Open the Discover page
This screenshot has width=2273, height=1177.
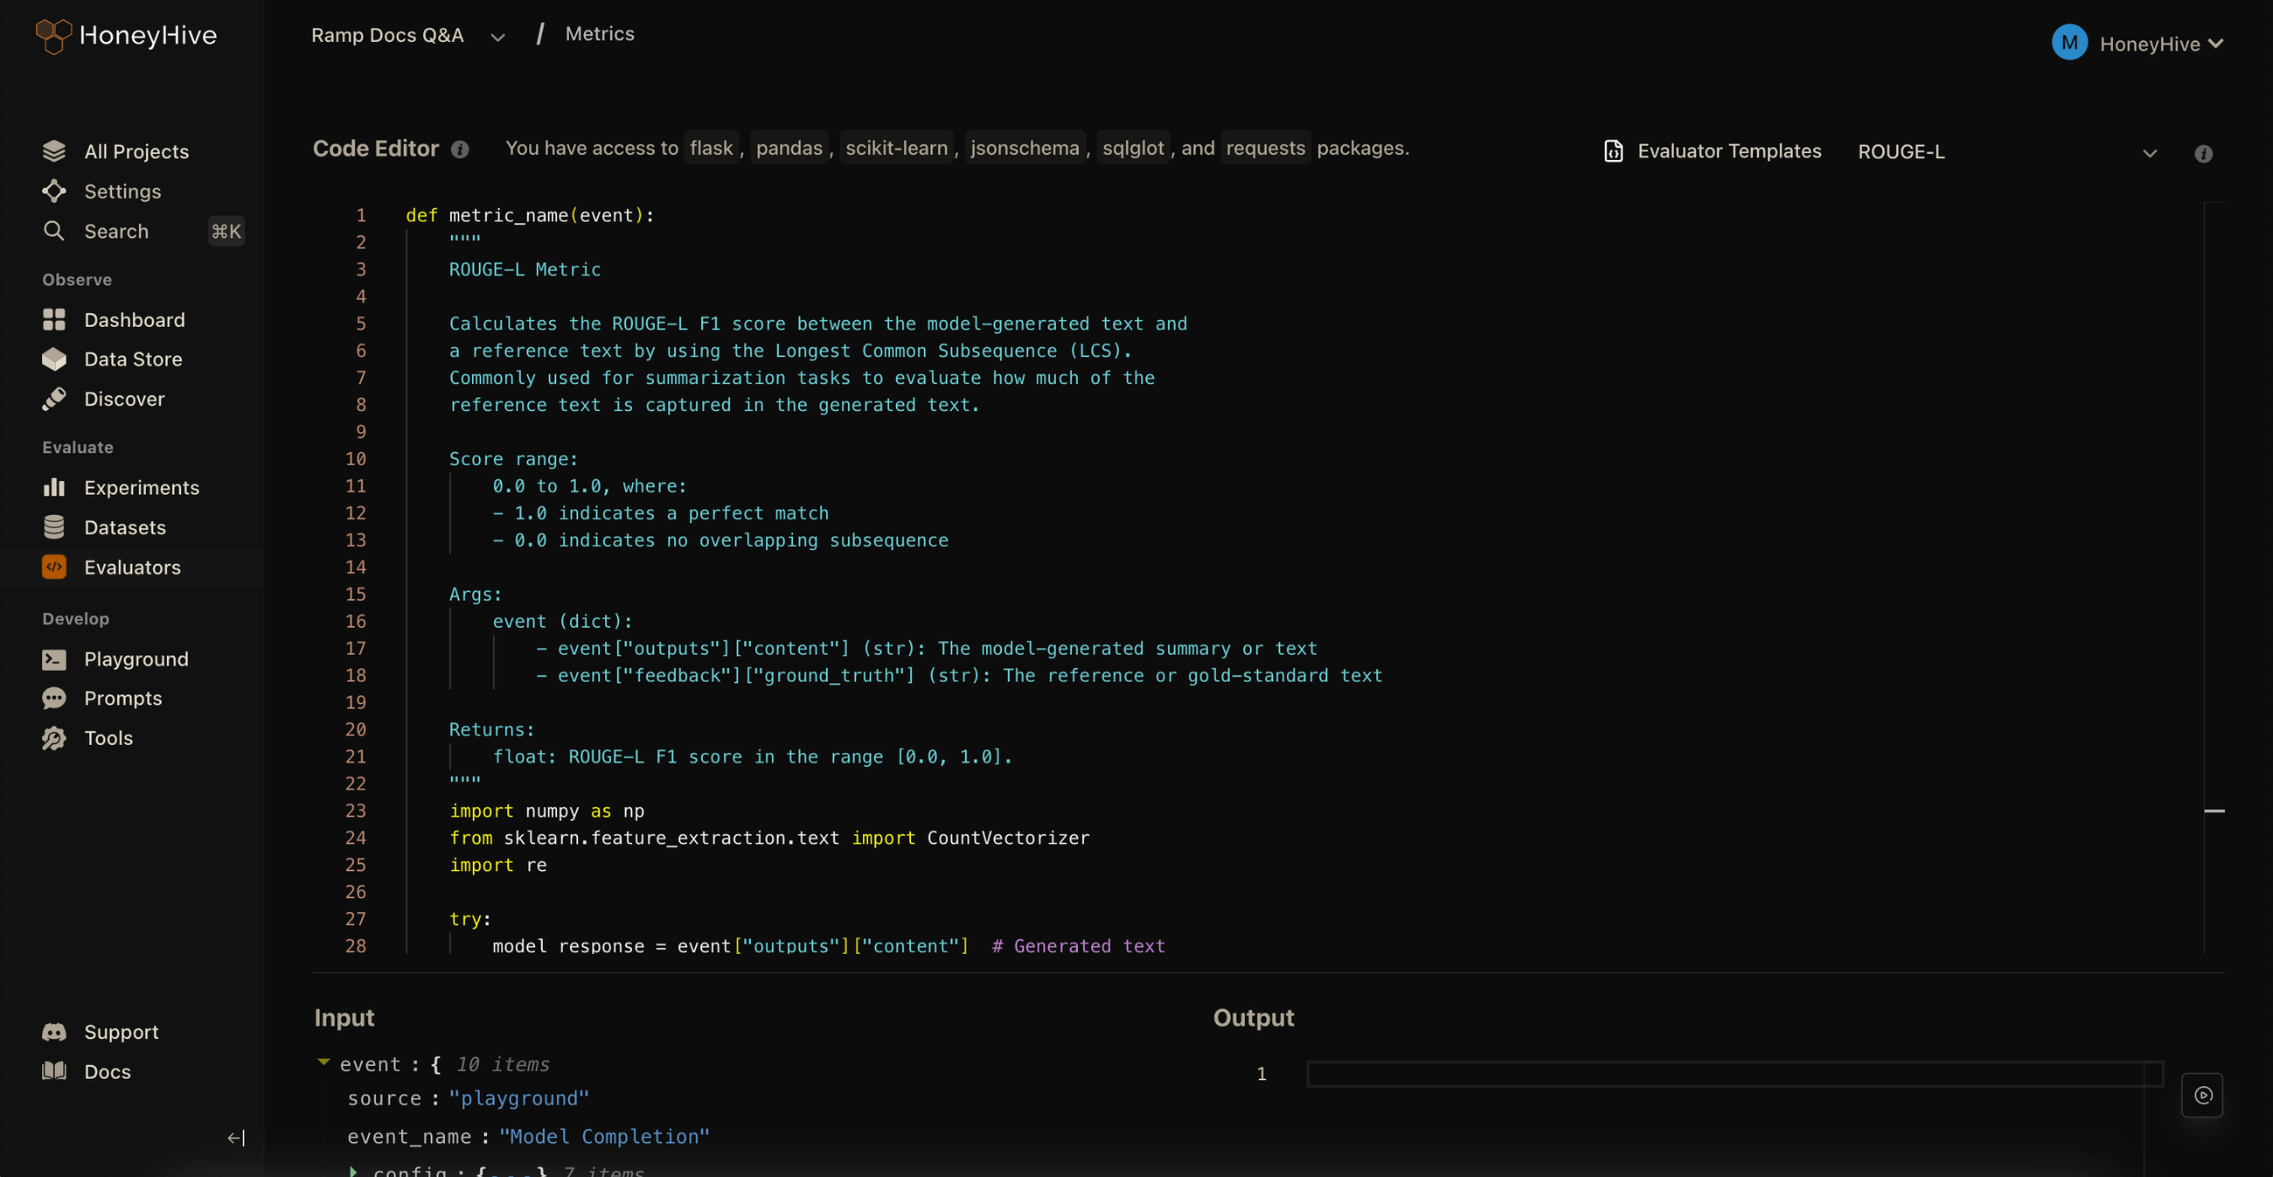click(x=125, y=399)
